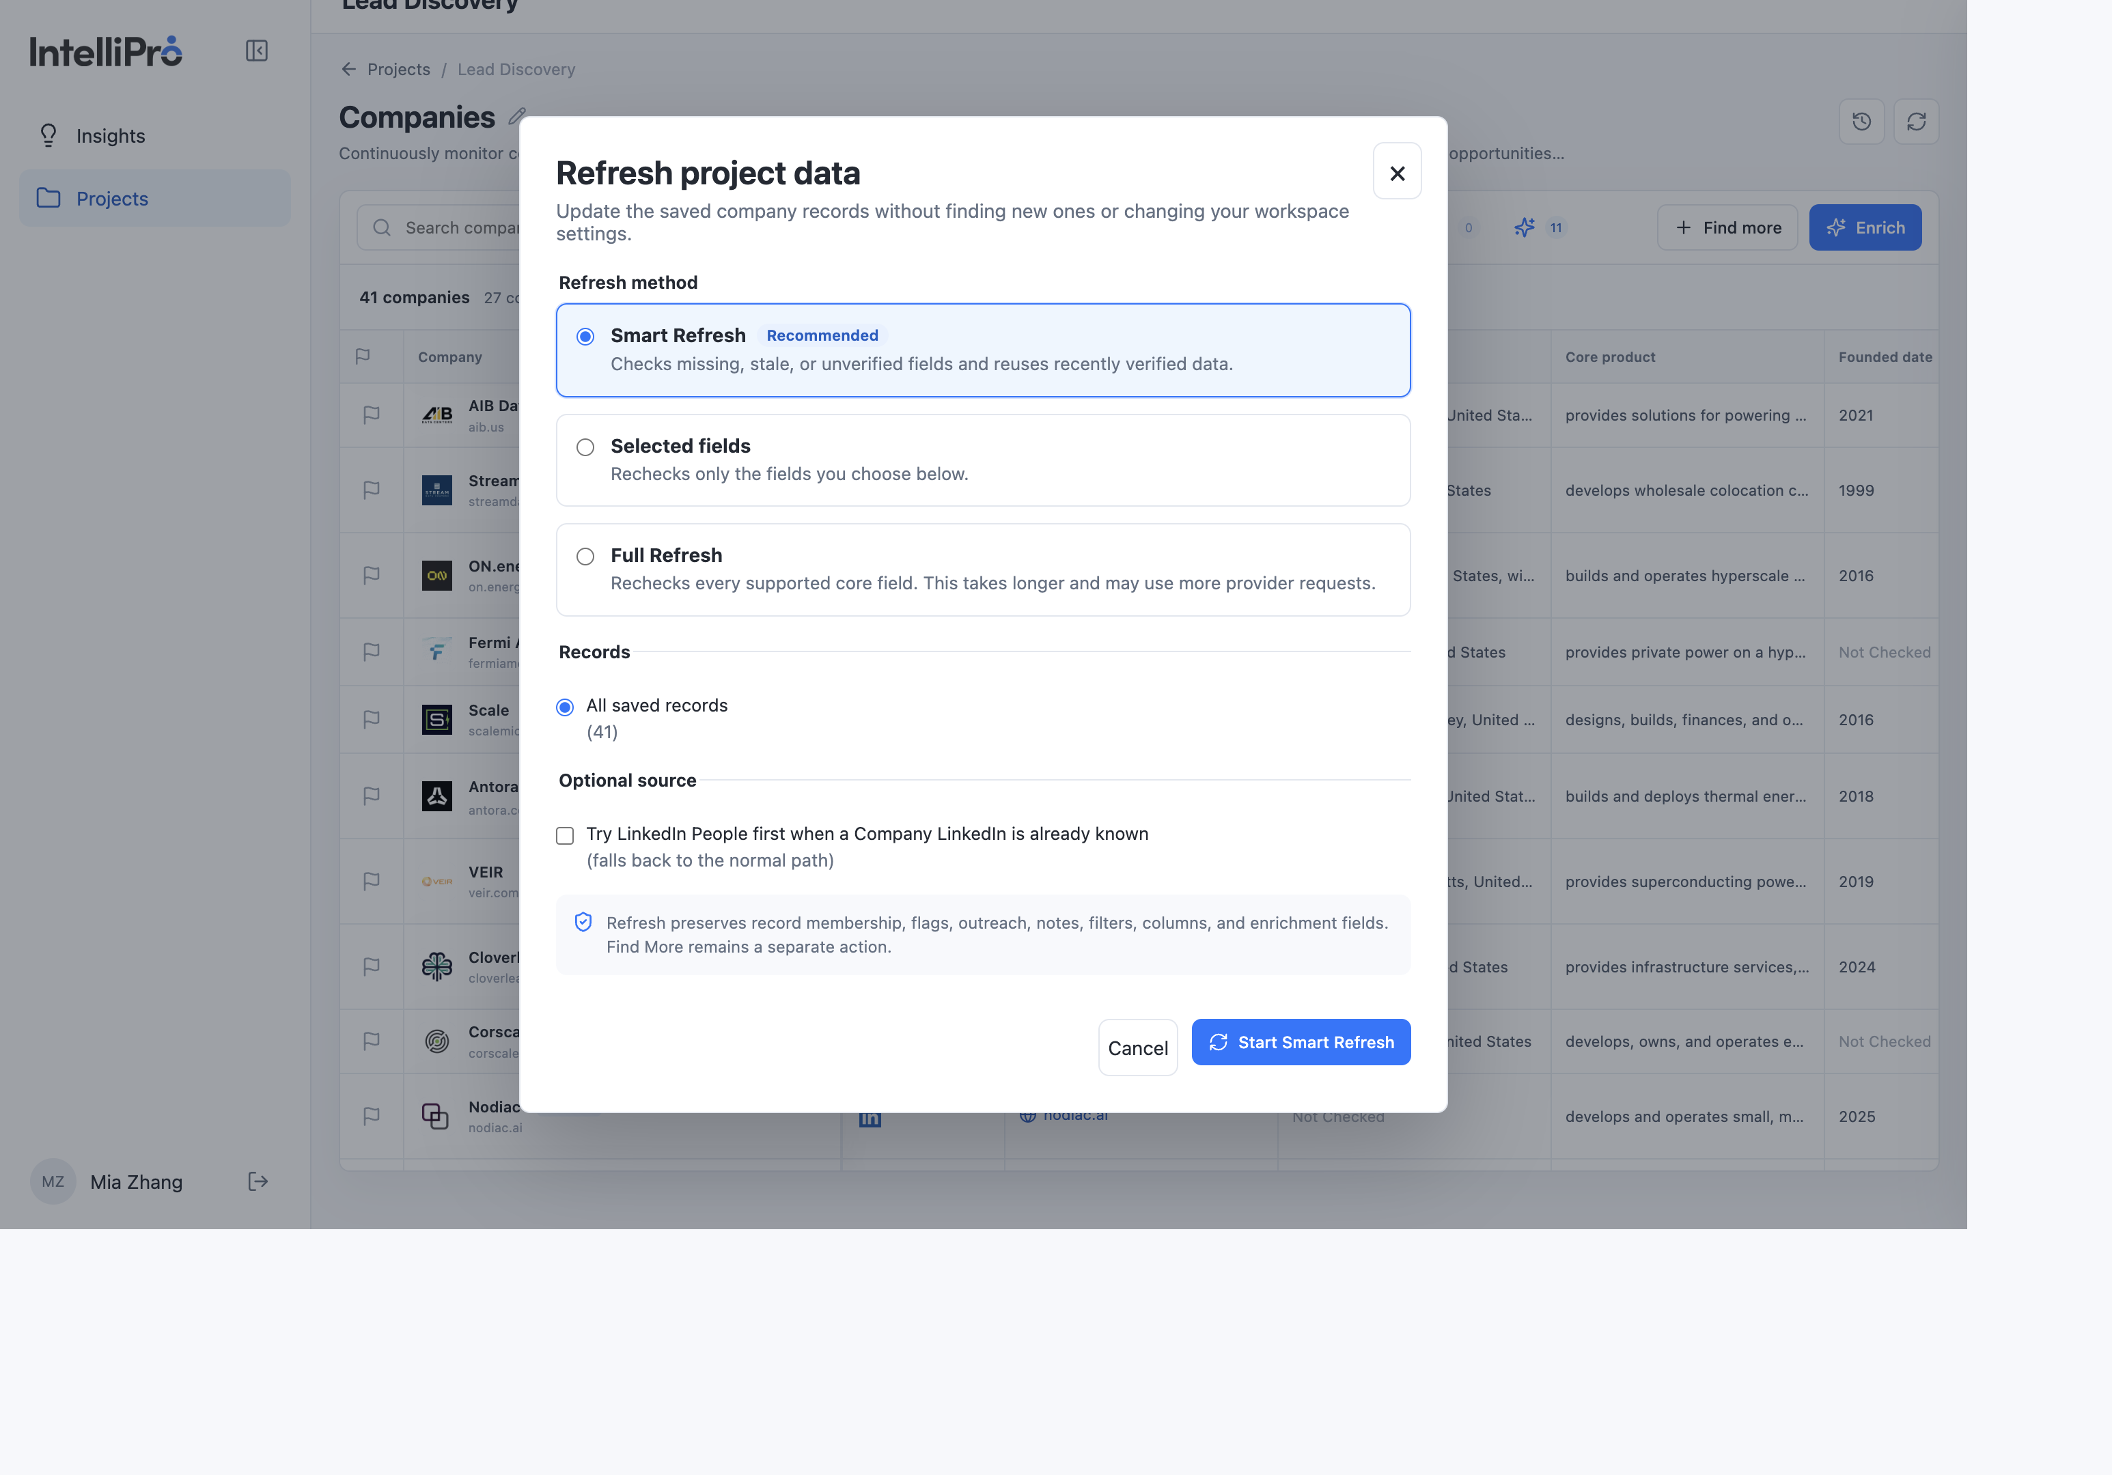This screenshot has height=1475, width=2112.
Task: Sort by the Founded date column header
Action: [1885, 356]
